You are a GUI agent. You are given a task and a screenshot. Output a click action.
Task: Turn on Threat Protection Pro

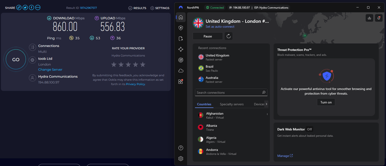click(326, 102)
